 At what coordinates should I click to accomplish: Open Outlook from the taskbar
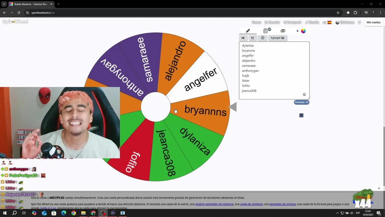click(44, 213)
